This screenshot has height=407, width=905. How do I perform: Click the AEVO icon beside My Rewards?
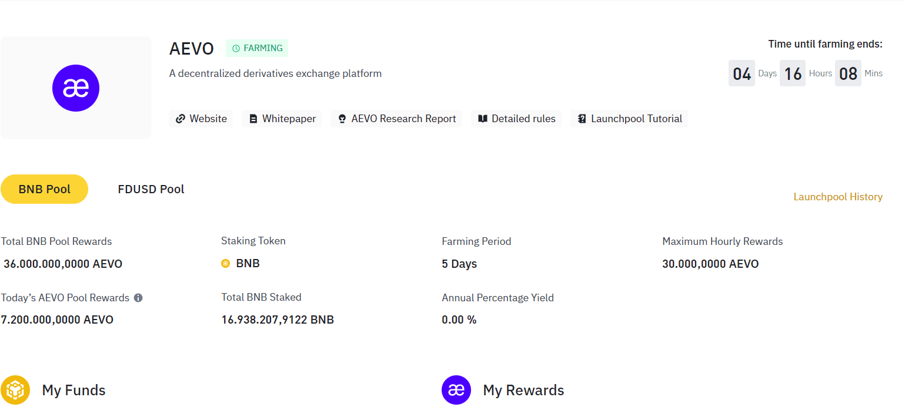(x=456, y=389)
